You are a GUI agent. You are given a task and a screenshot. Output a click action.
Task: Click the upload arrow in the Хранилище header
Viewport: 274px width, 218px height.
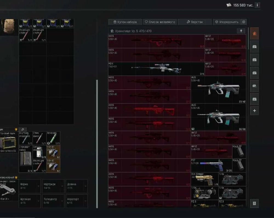241,31
